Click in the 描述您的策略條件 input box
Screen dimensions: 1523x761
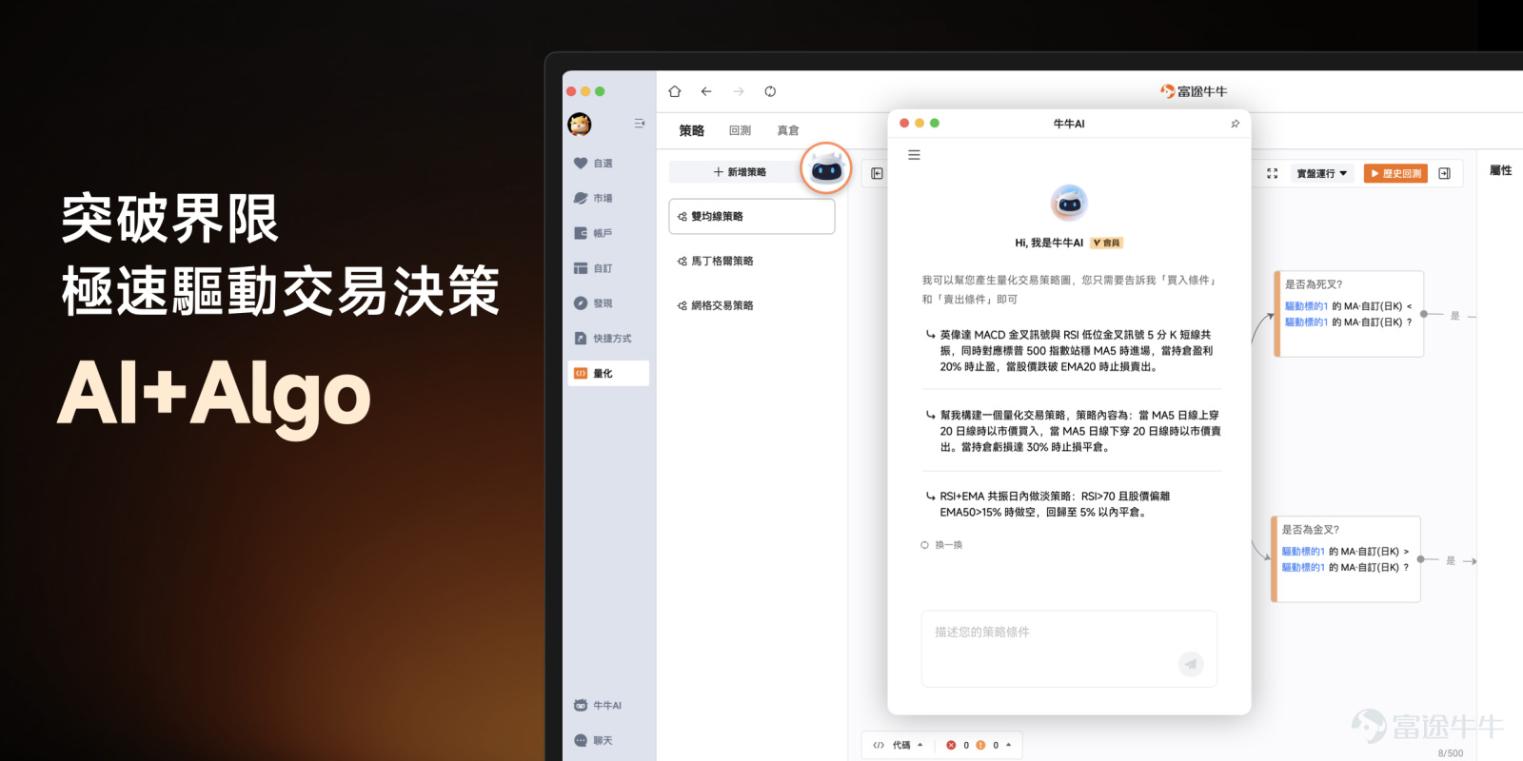pos(1069,649)
